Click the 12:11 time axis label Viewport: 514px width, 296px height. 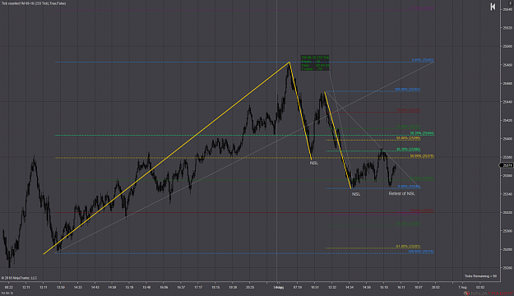pyautogui.click(x=26, y=287)
